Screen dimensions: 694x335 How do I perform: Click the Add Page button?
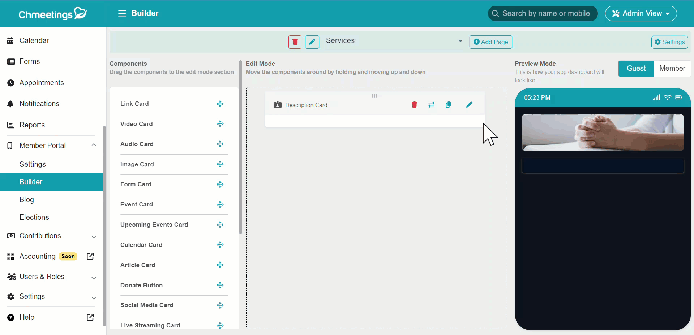click(x=490, y=42)
